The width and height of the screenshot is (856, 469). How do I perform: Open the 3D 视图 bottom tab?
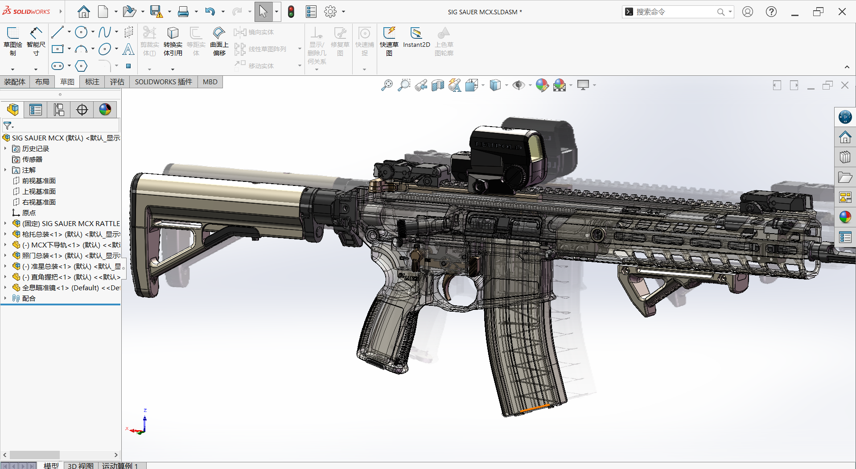[x=81, y=465]
